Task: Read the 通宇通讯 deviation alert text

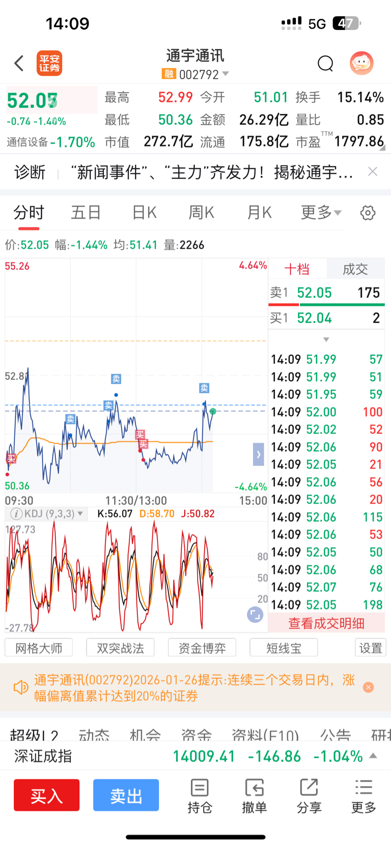Action: coord(194,687)
